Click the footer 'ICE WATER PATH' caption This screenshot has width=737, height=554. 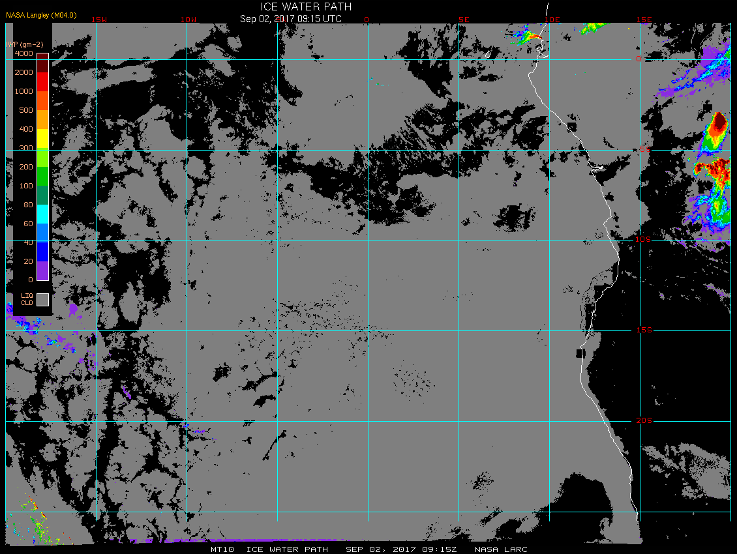287,549
